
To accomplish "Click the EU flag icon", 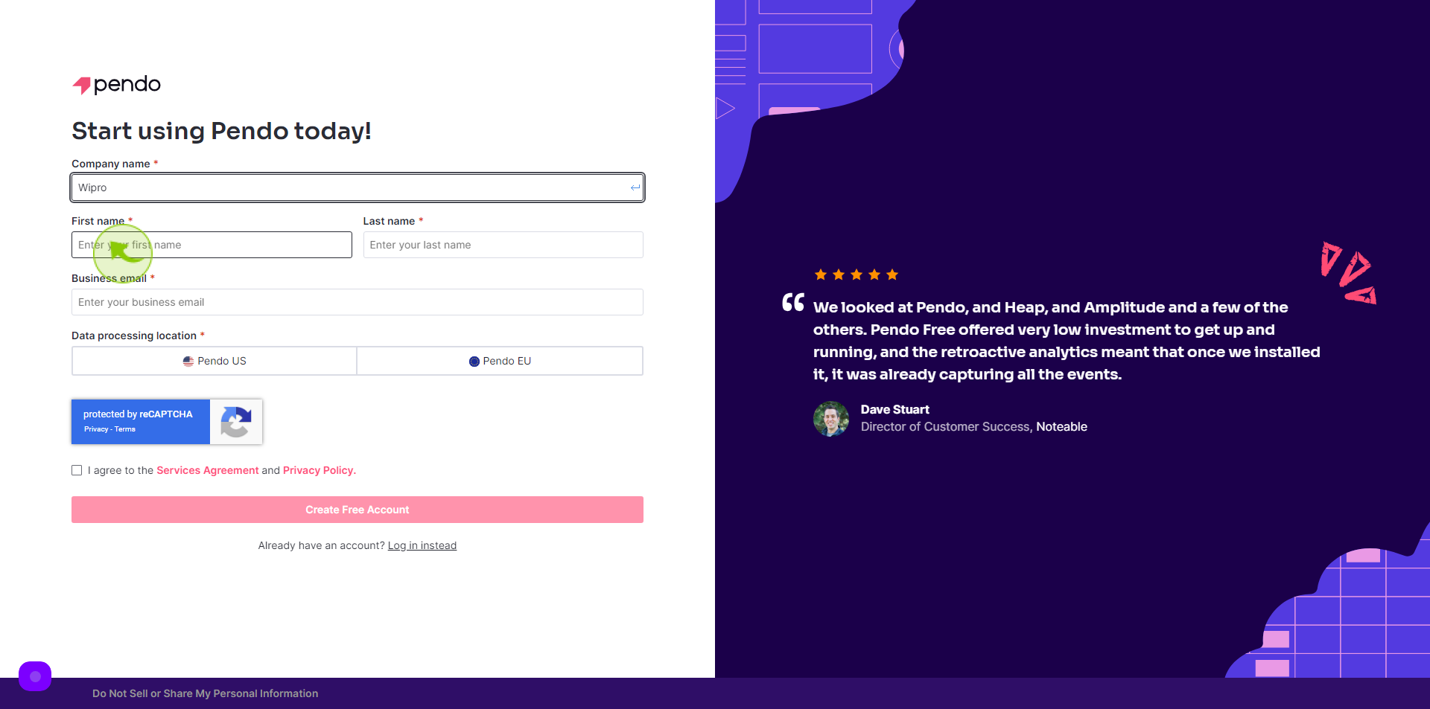I will click(474, 362).
